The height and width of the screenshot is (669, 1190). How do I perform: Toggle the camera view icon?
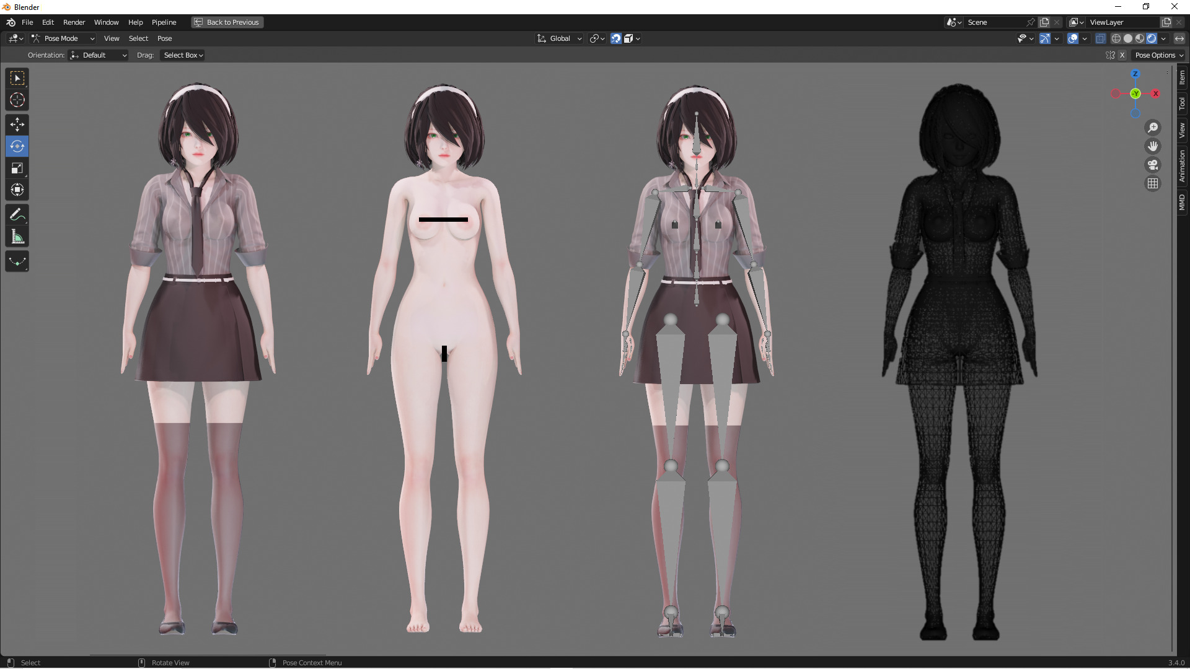point(1153,165)
